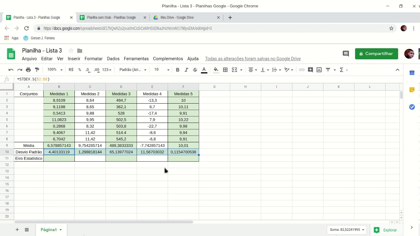Image resolution: width=420 pixels, height=236 pixels.
Task: Toggle italic formatting
Action: 186,70
